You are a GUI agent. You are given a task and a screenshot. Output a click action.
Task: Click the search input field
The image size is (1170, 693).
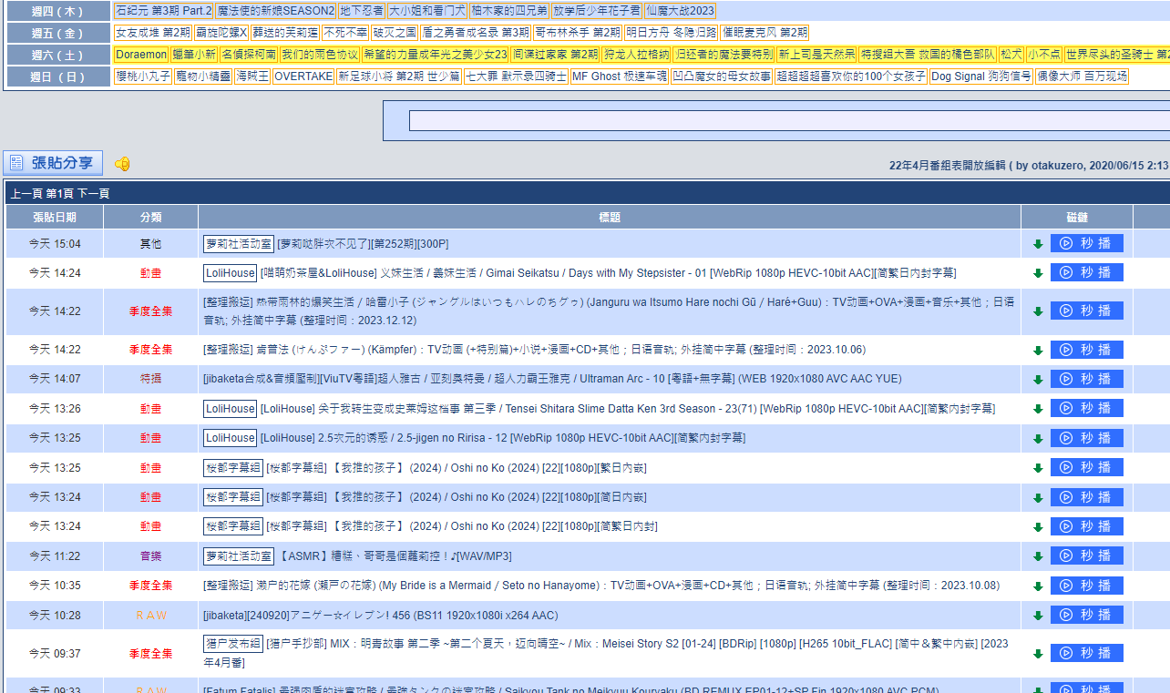point(789,120)
